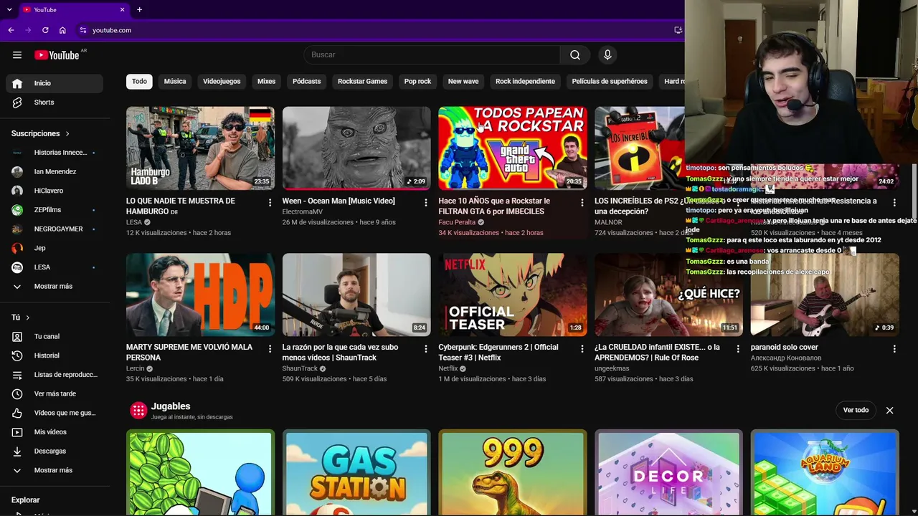Screen dimensions: 918x516
Task: Open Descargas in the sidebar
Action: point(55,451)
